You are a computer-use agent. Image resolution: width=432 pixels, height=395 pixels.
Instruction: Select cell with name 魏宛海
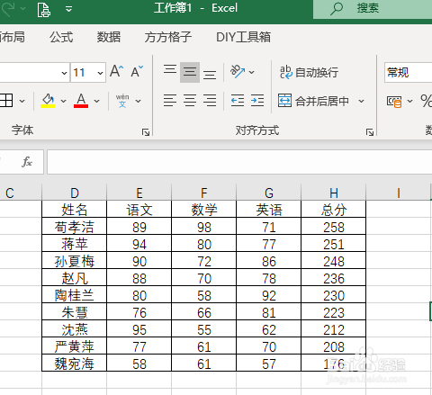(75, 364)
